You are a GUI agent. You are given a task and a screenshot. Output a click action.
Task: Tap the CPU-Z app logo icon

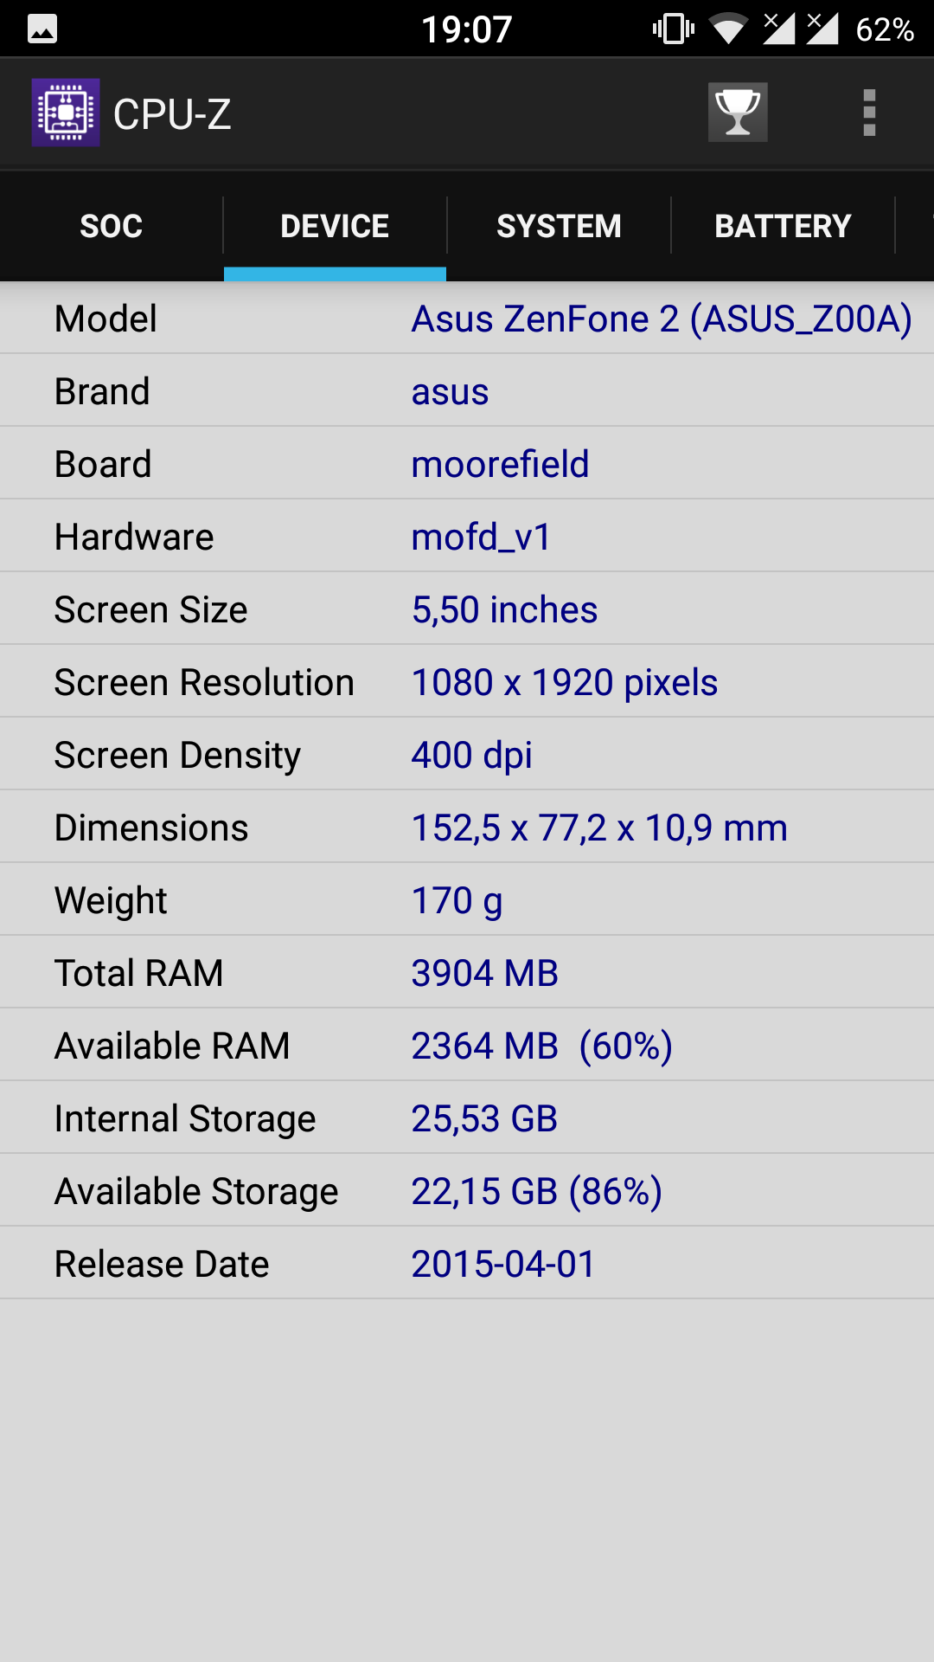(66, 113)
